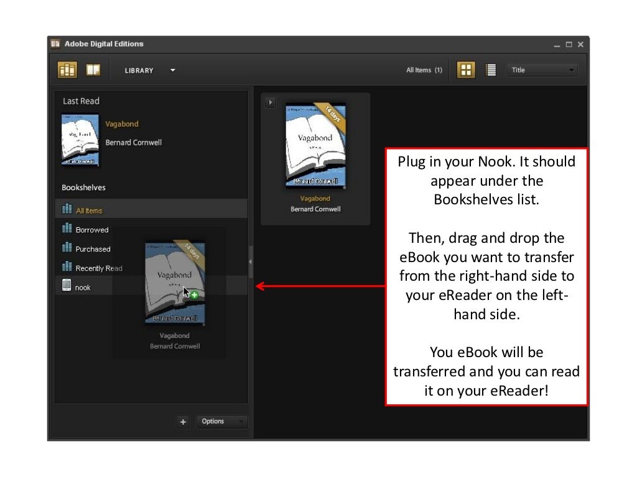Switch to Library view icon
The image size is (637, 477).
click(x=67, y=70)
